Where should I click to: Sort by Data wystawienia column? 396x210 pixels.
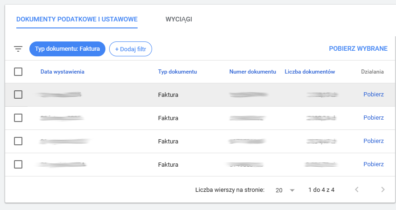pyautogui.click(x=63, y=72)
